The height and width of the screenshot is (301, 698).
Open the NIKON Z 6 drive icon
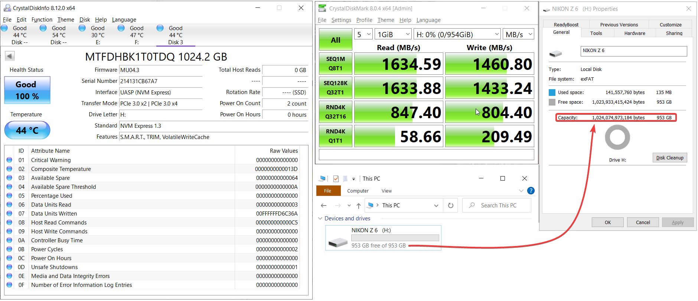click(337, 242)
